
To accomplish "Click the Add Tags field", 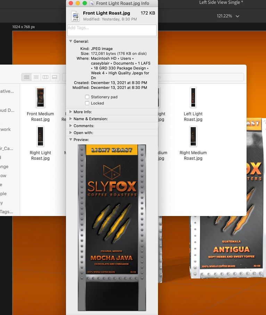I will (112, 30).
